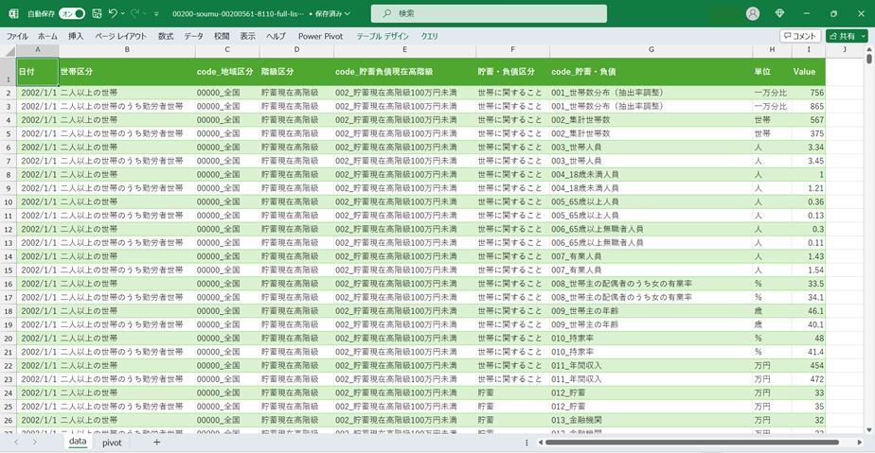Open the user account profile icon
875x453 pixels.
tap(753, 13)
